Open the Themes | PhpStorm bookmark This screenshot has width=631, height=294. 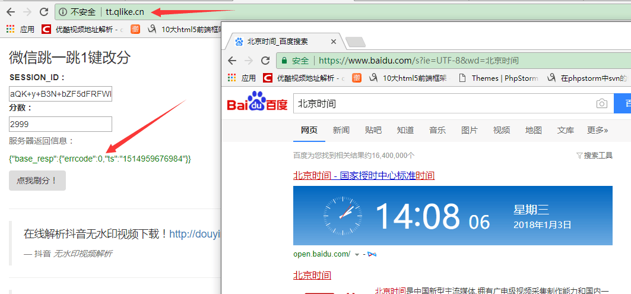pyautogui.click(x=499, y=78)
